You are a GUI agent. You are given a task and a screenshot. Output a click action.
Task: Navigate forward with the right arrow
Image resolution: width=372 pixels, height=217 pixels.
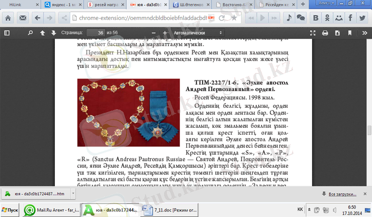49,18
